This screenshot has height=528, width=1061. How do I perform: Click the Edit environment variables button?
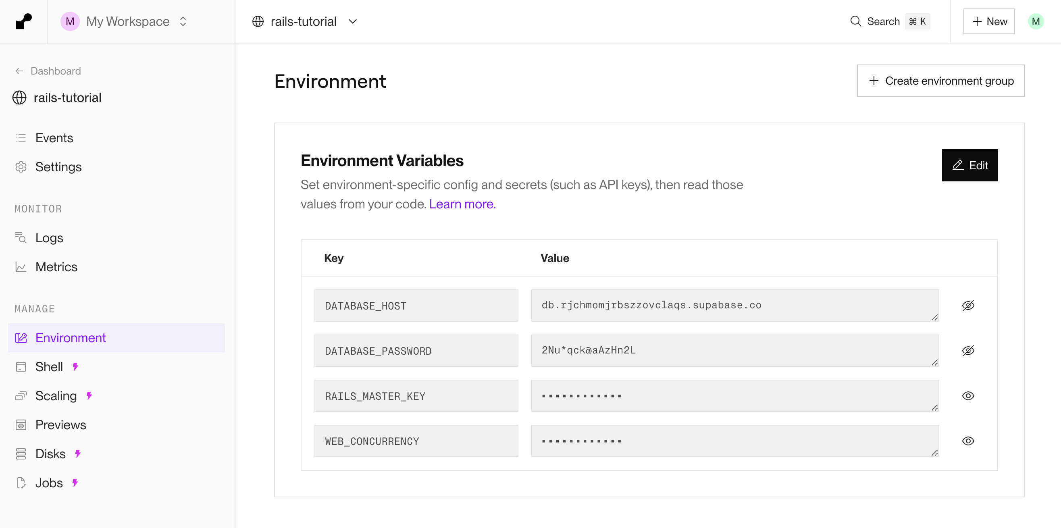click(x=969, y=165)
